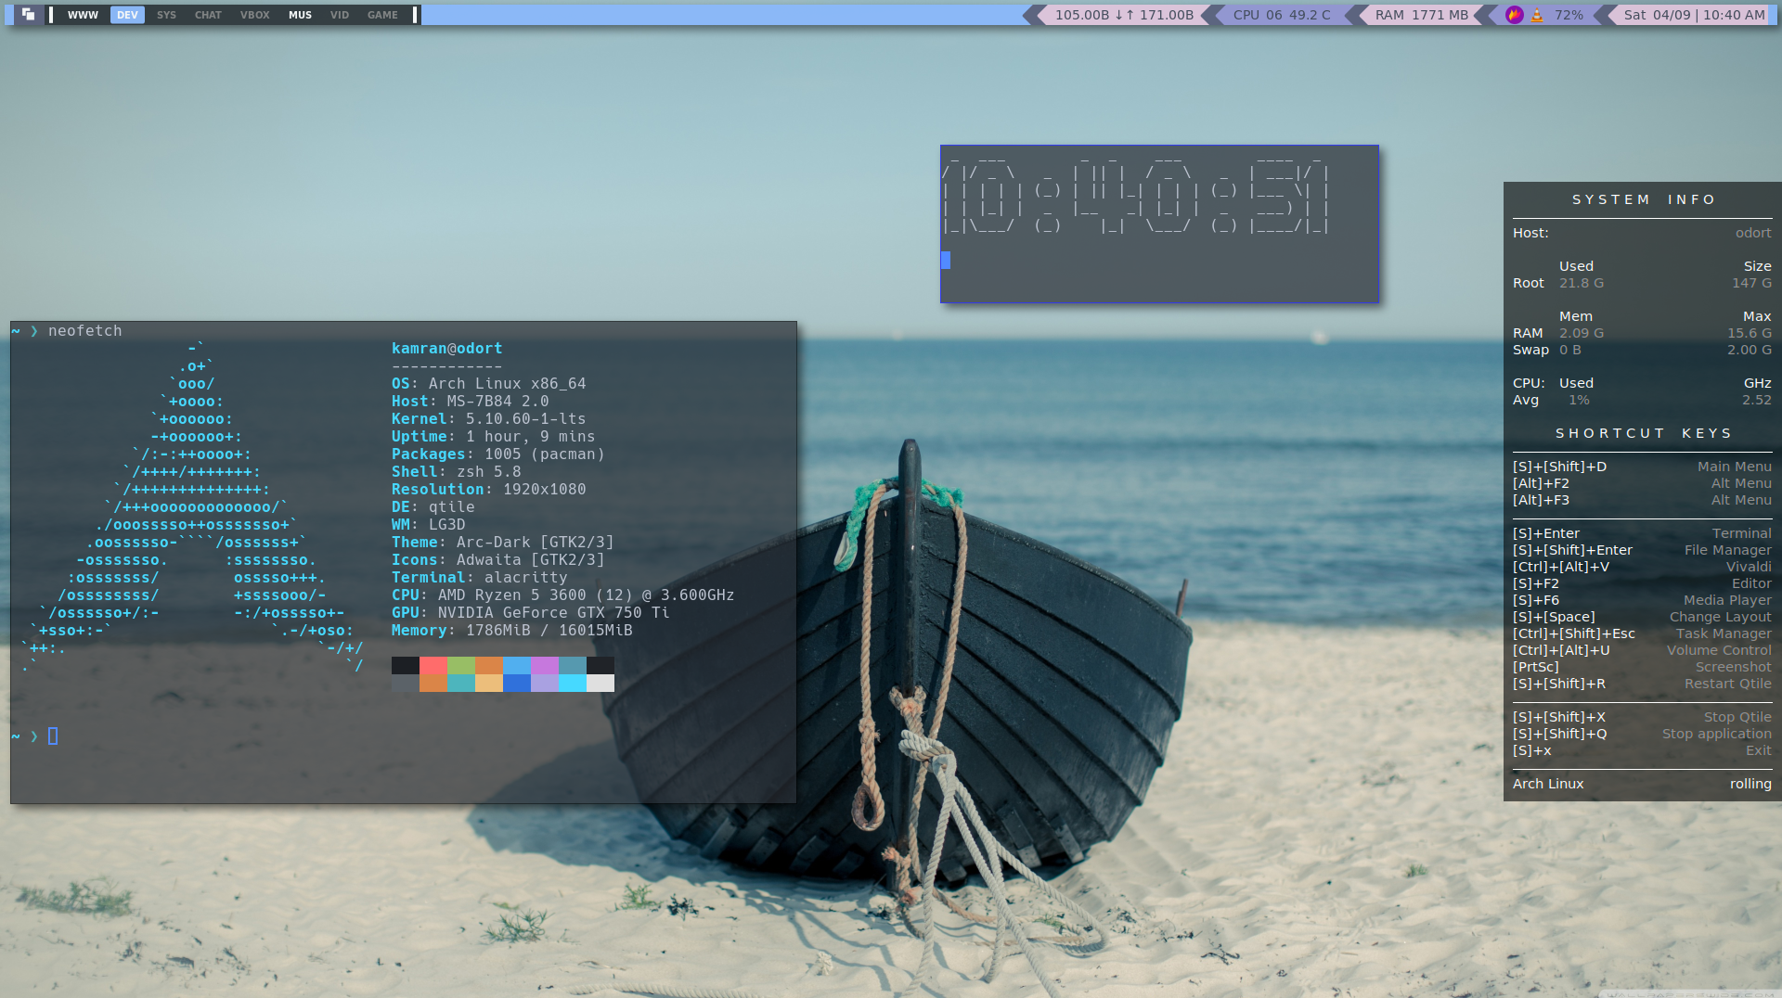Switch to the VBOX workspace
This screenshot has width=1782, height=998.
(x=254, y=15)
